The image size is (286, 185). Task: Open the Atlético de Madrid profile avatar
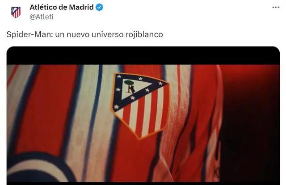[16, 12]
